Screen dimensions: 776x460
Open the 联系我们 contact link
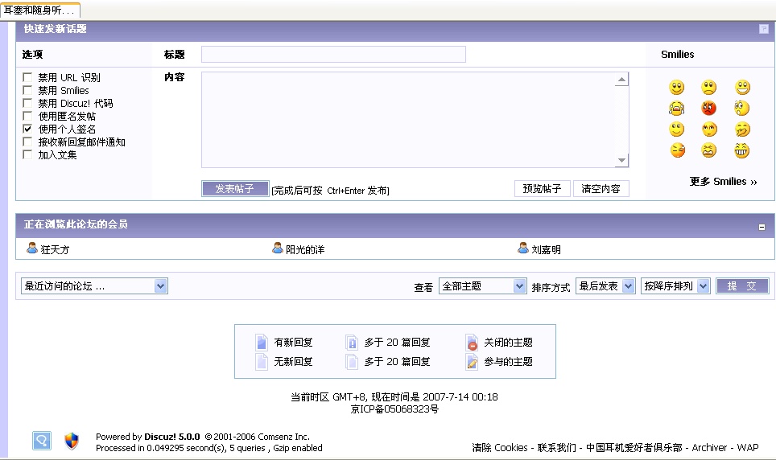point(557,447)
